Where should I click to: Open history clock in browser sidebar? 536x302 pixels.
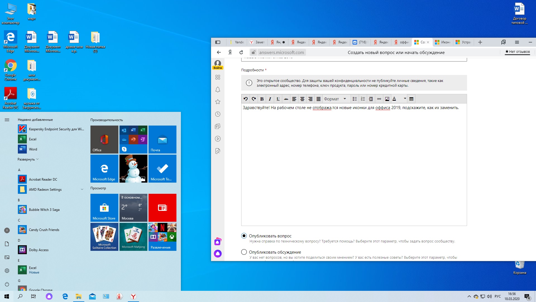(218, 114)
